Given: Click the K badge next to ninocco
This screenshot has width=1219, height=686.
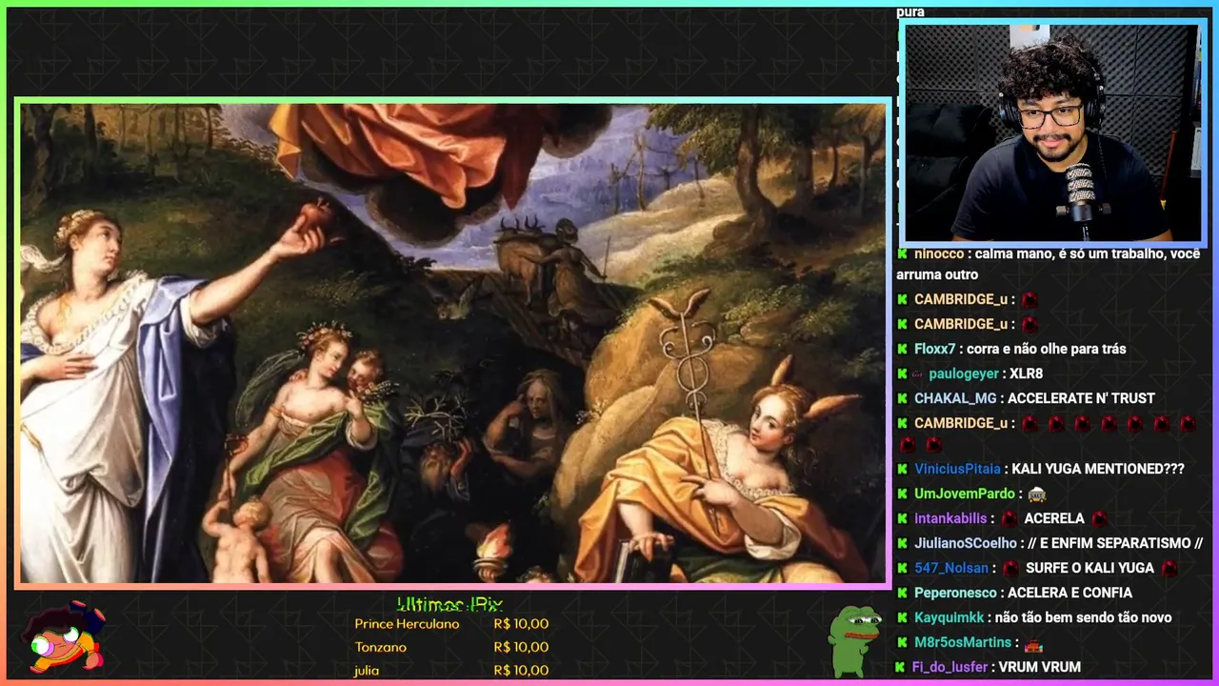Looking at the screenshot, I should 902,254.
